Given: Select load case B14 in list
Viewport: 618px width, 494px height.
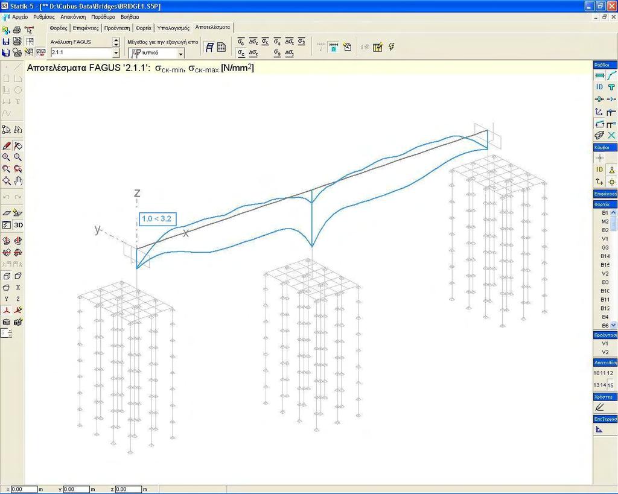Looking at the screenshot, I should click(605, 256).
